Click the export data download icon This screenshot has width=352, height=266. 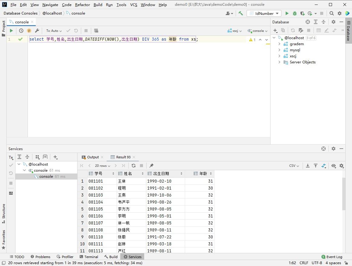point(308,166)
